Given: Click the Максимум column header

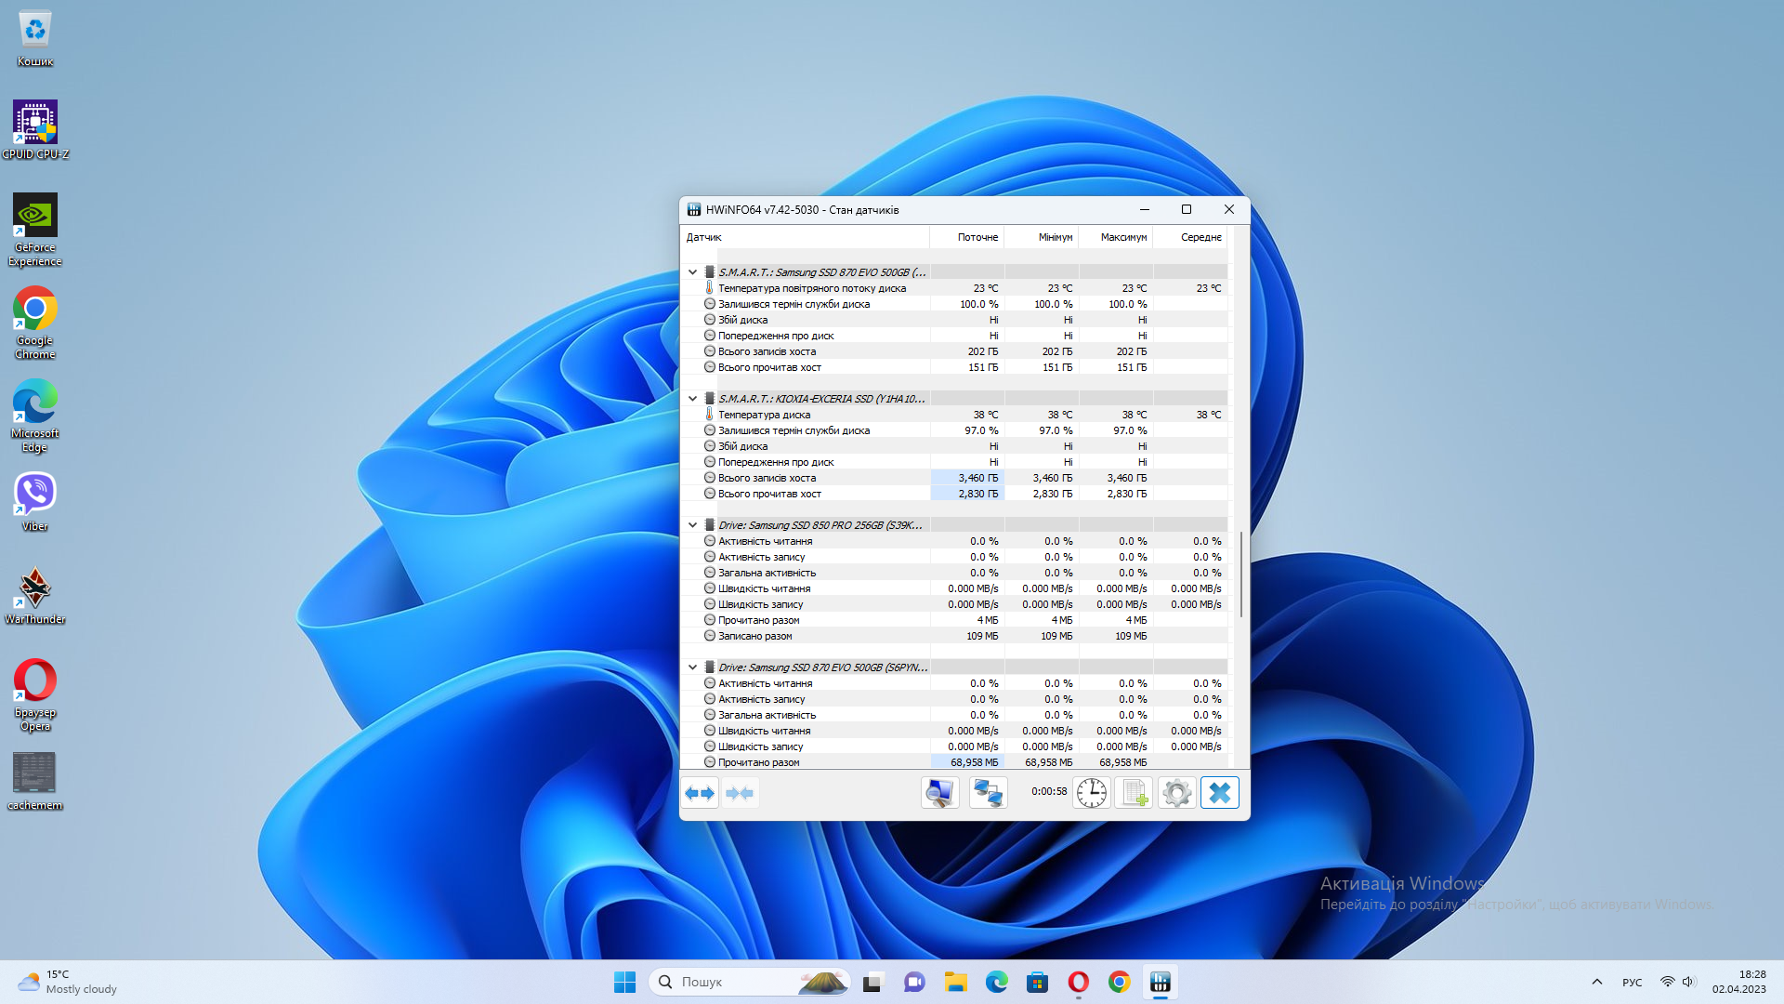Looking at the screenshot, I should 1115,237.
